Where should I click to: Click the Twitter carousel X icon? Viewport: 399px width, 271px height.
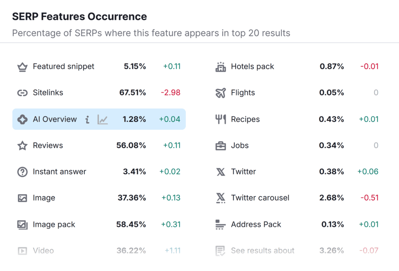click(220, 198)
